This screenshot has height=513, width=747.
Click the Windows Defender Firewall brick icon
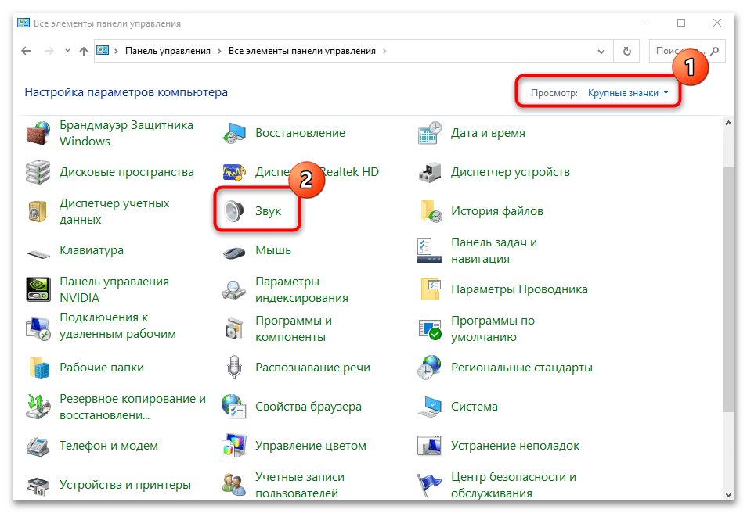(38, 133)
